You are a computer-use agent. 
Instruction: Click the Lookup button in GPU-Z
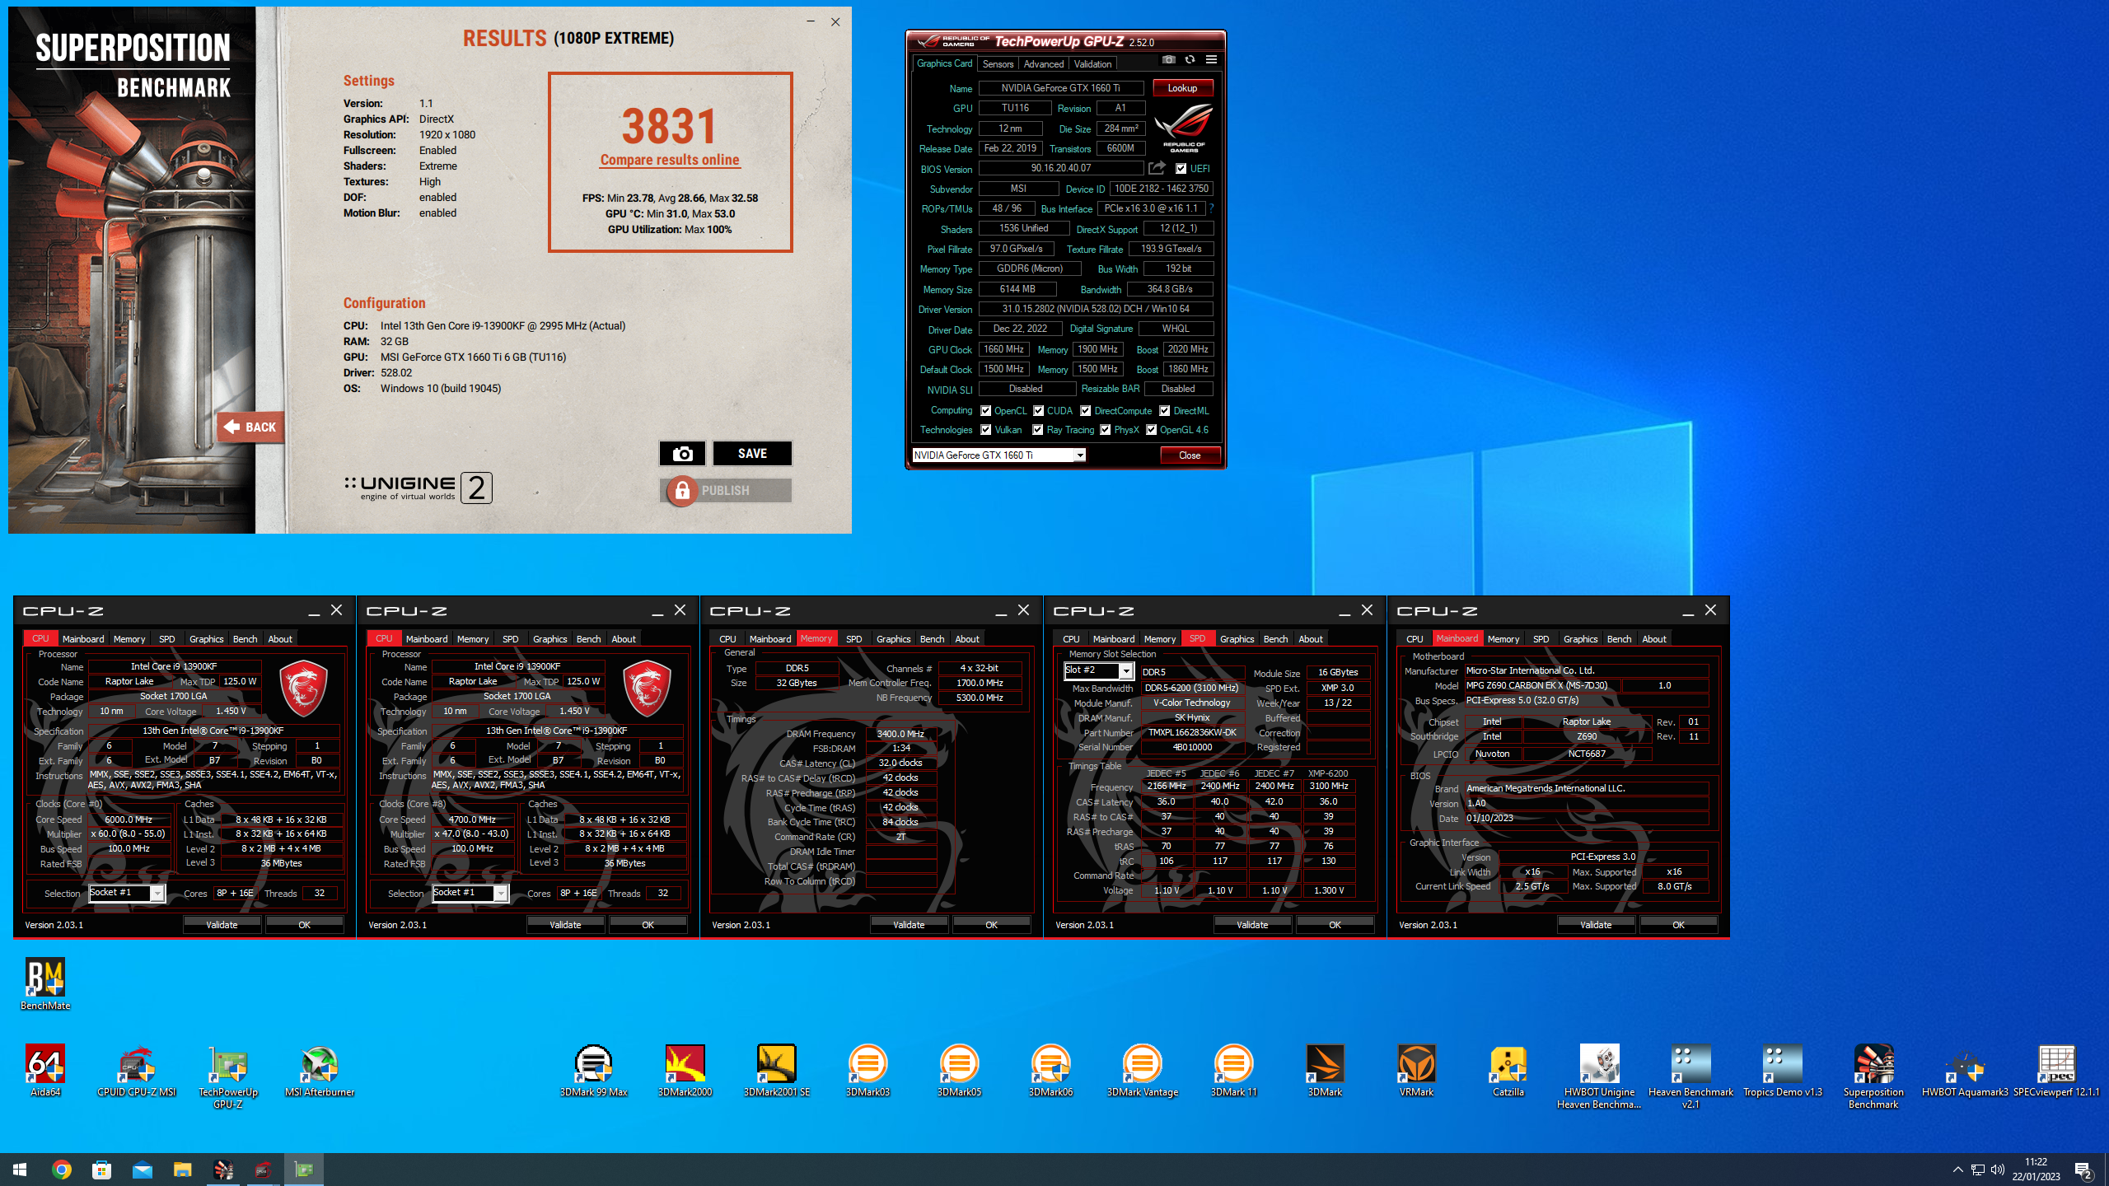click(x=1182, y=88)
